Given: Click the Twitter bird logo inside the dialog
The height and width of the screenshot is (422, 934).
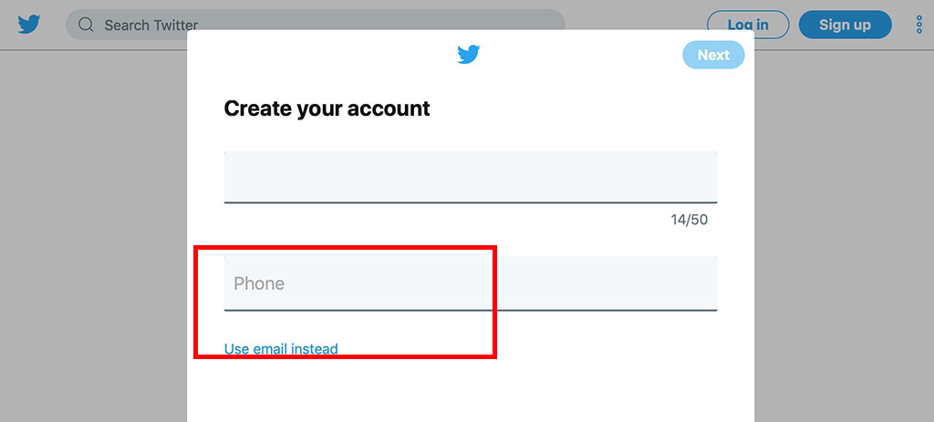Looking at the screenshot, I should (x=469, y=54).
